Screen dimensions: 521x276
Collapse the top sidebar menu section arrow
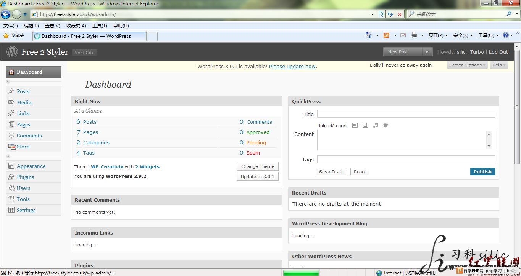[x=8, y=81]
